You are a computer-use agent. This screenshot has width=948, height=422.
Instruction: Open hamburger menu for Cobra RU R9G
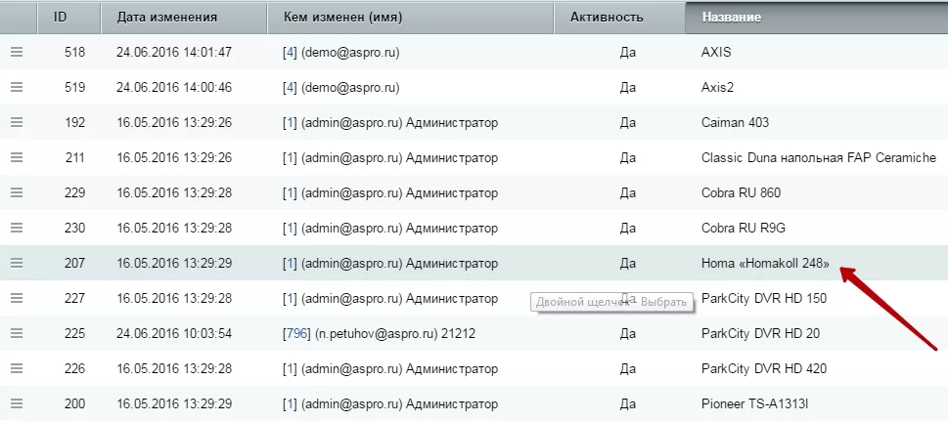pos(17,229)
